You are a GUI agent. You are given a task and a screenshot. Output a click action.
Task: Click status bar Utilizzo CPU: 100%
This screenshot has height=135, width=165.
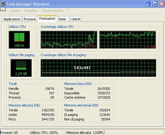[44, 133]
